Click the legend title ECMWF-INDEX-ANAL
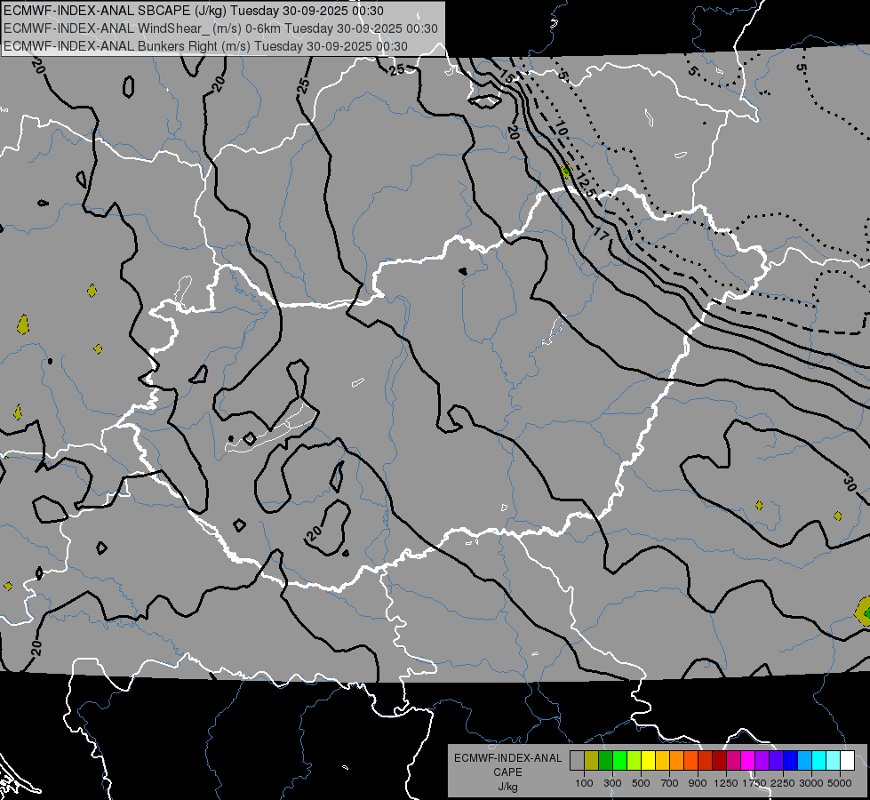This screenshot has height=800, width=870. [x=507, y=758]
